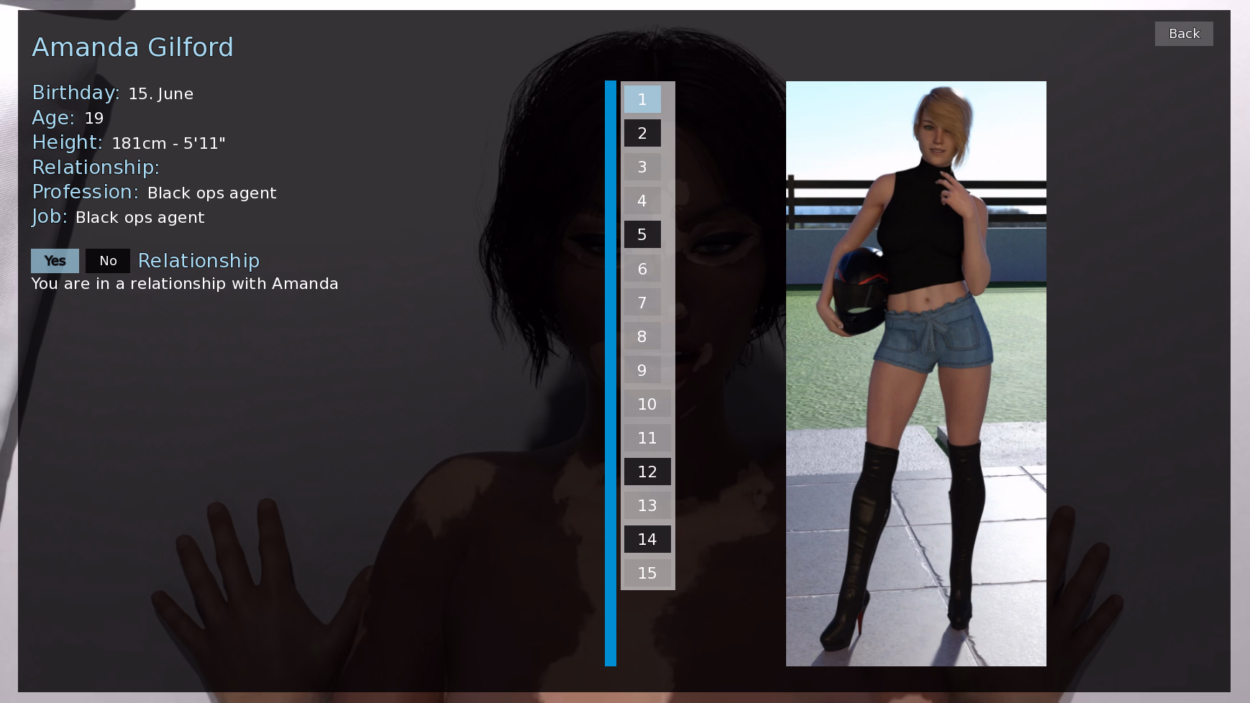Pick entry 12 from the number list
Image resolution: width=1250 pixels, height=703 pixels.
tap(647, 472)
